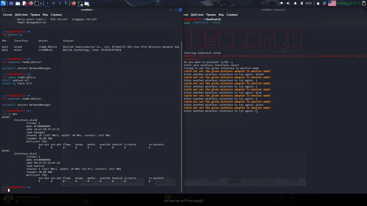Switch to workspace 4
This screenshot has width=367, height=206.
66,3
